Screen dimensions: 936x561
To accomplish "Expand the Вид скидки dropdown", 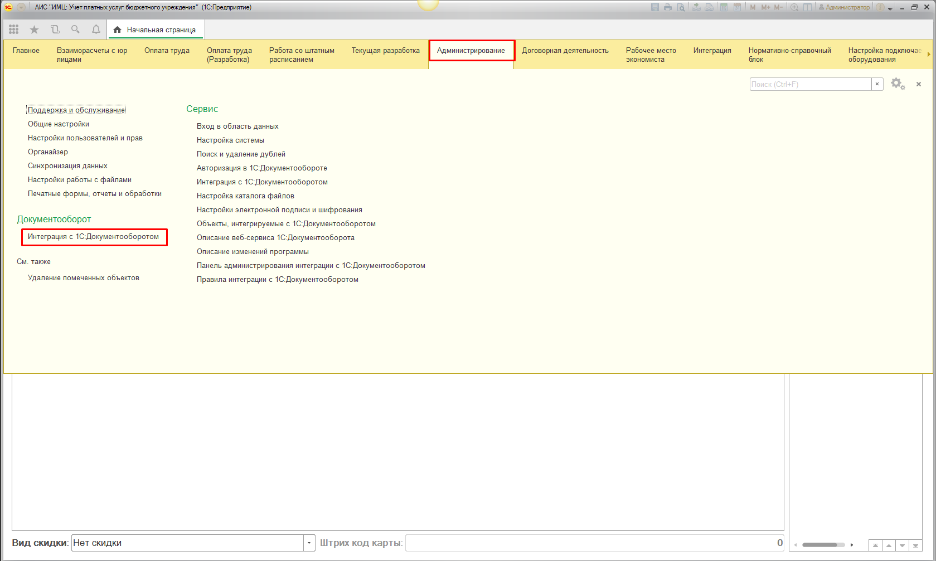I will (309, 543).
